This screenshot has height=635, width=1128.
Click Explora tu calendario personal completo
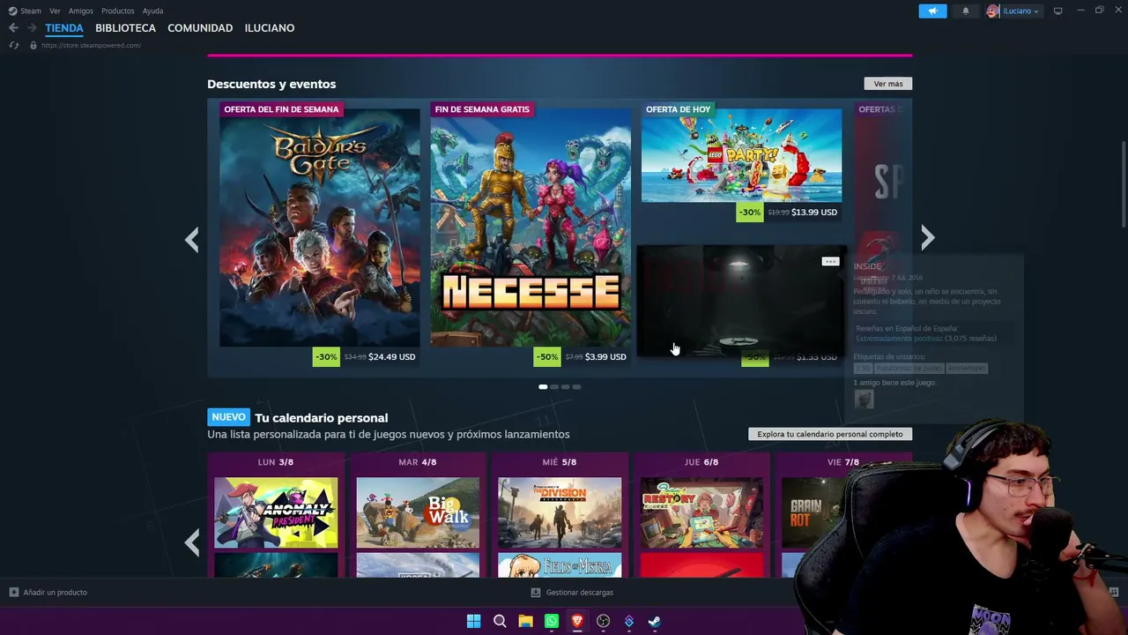[830, 434]
